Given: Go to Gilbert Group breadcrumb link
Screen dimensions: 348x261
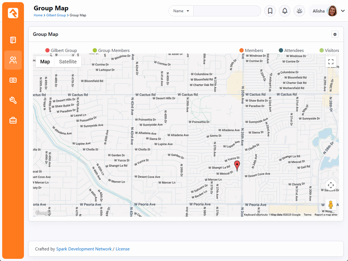Looking at the screenshot, I should (x=56, y=15).
